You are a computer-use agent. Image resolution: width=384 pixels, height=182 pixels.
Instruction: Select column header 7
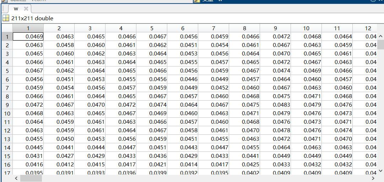[213, 28]
